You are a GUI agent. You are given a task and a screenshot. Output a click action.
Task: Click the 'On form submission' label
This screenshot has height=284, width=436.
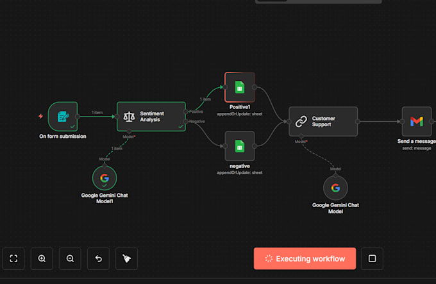tap(63, 136)
